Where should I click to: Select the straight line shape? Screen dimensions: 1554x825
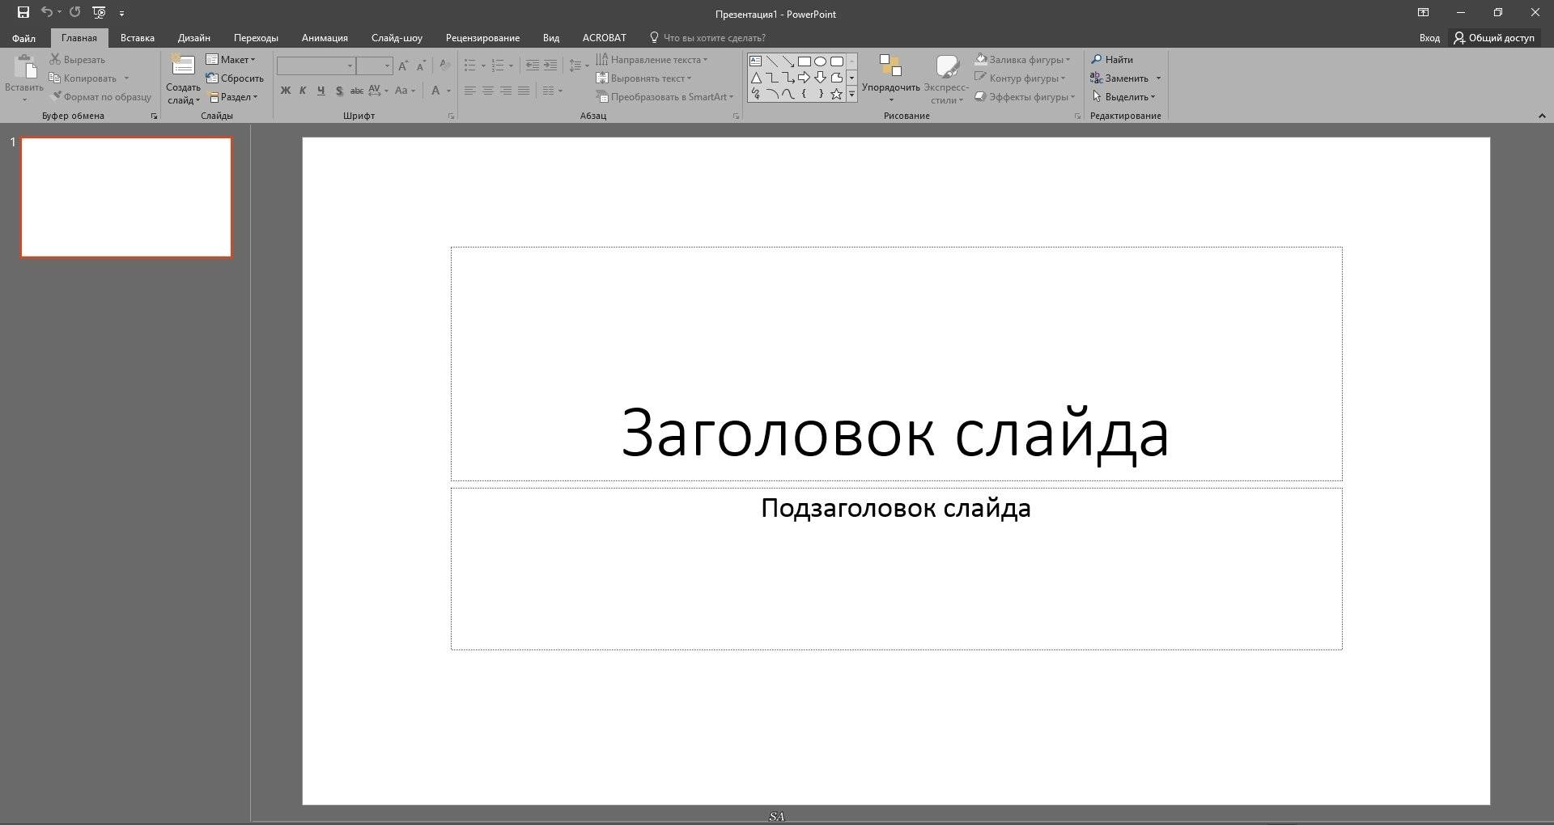click(x=771, y=61)
